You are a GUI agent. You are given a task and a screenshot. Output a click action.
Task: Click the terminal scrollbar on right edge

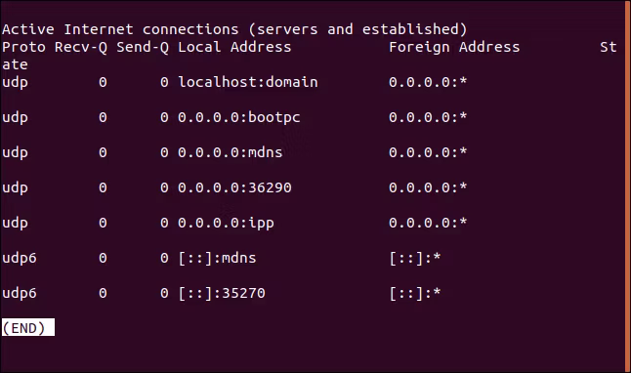click(x=627, y=186)
